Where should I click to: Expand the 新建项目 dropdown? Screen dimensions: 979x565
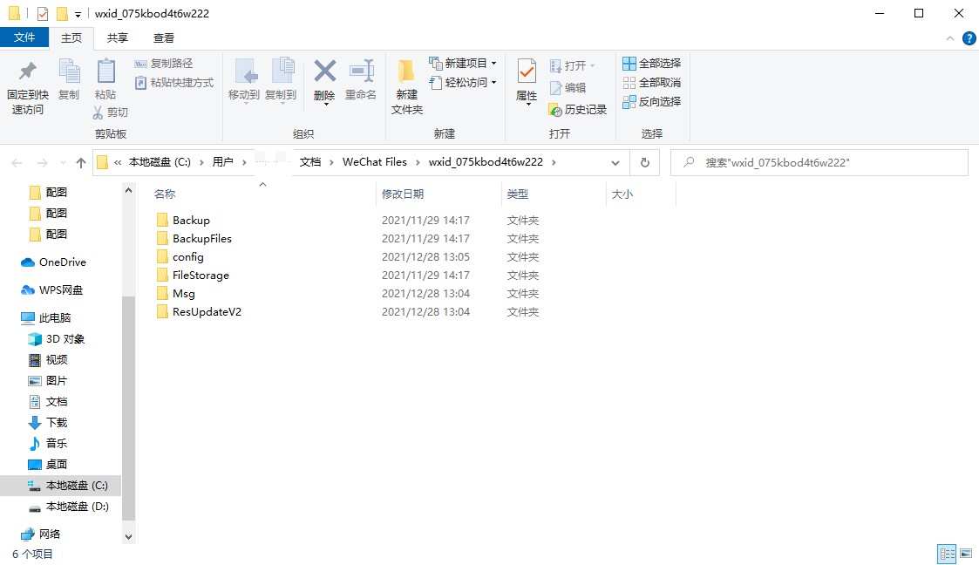(493, 64)
